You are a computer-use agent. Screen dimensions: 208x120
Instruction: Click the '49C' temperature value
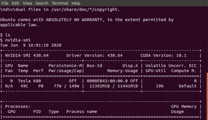coord(24,86)
